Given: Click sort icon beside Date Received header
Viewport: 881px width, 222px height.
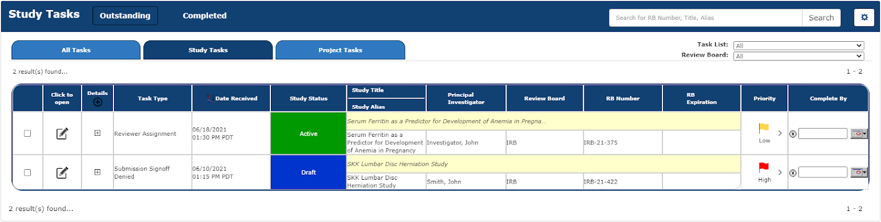Looking at the screenshot, I should click(x=210, y=98).
